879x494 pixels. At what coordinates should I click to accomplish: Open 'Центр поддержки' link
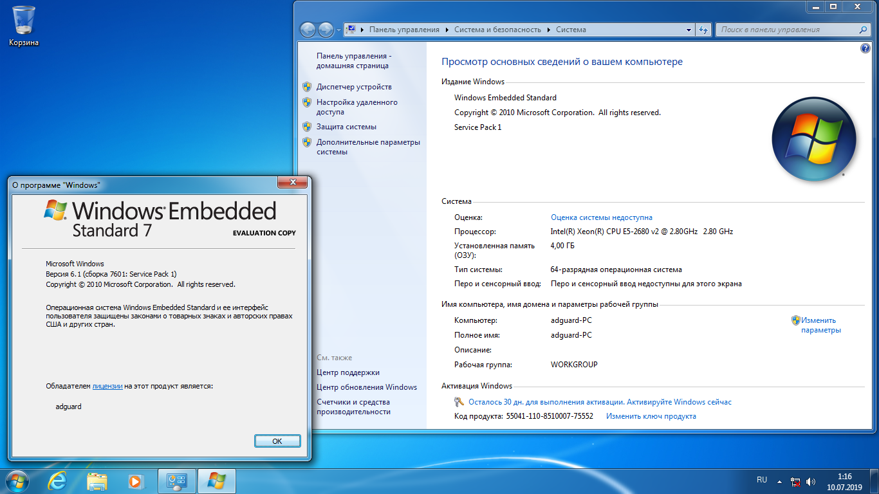tap(348, 372)
